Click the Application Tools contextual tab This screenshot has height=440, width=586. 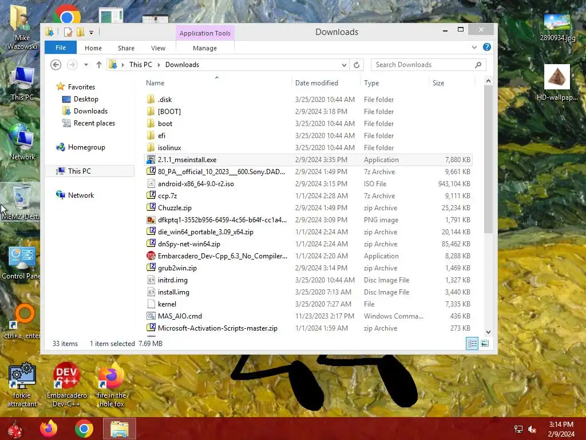point(205,33)
